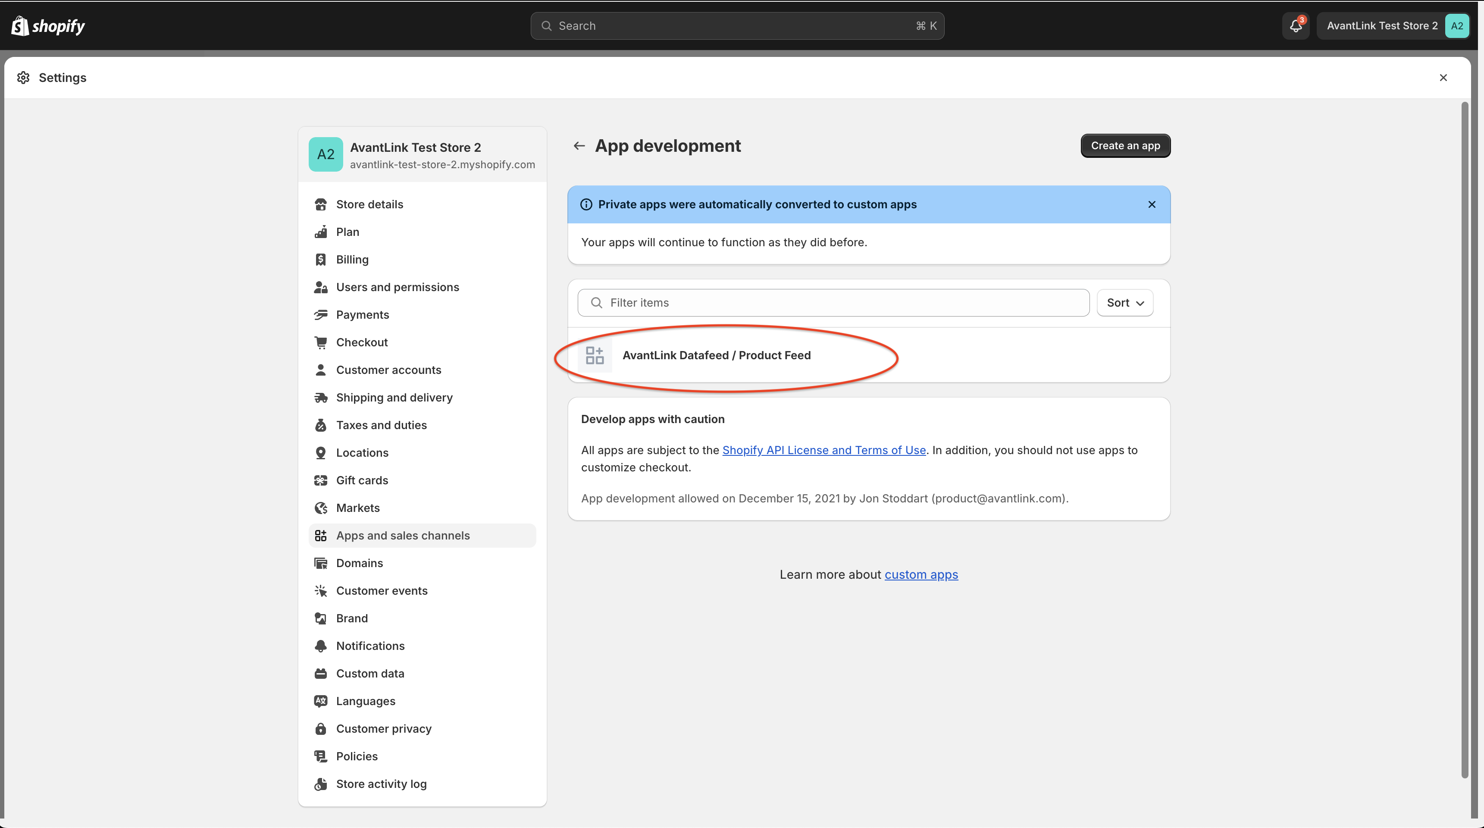The width and height of the screenshot is (1484, 828).
Task: Click the Create an app button
Action: [1125, 146]
